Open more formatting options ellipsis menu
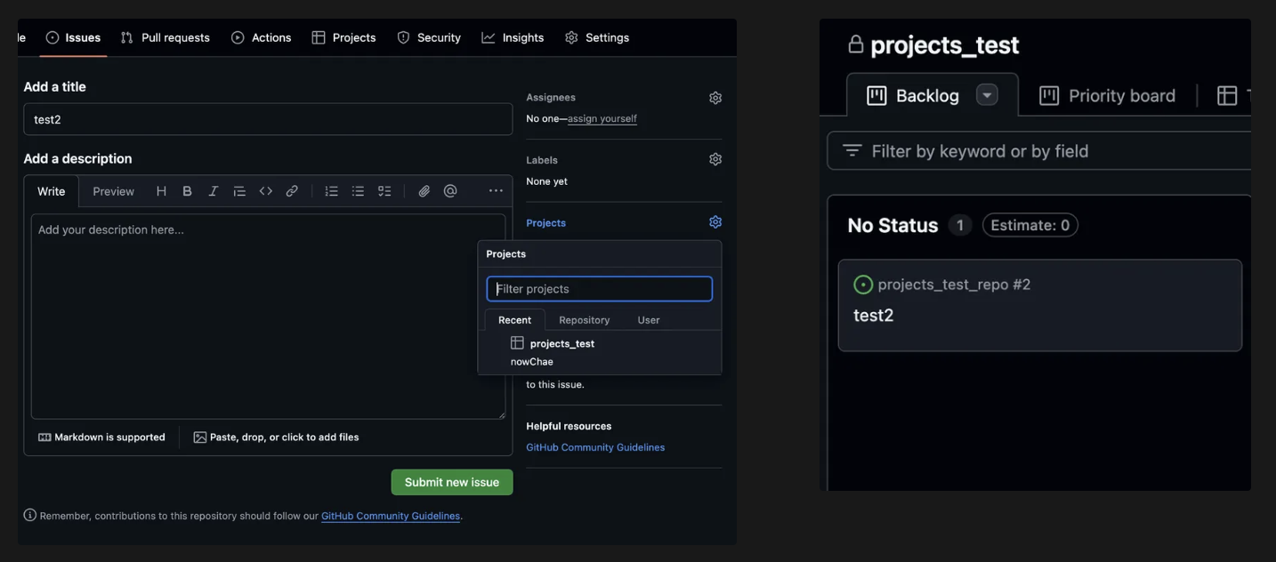The image size is (1276, 562). point(496,191)
